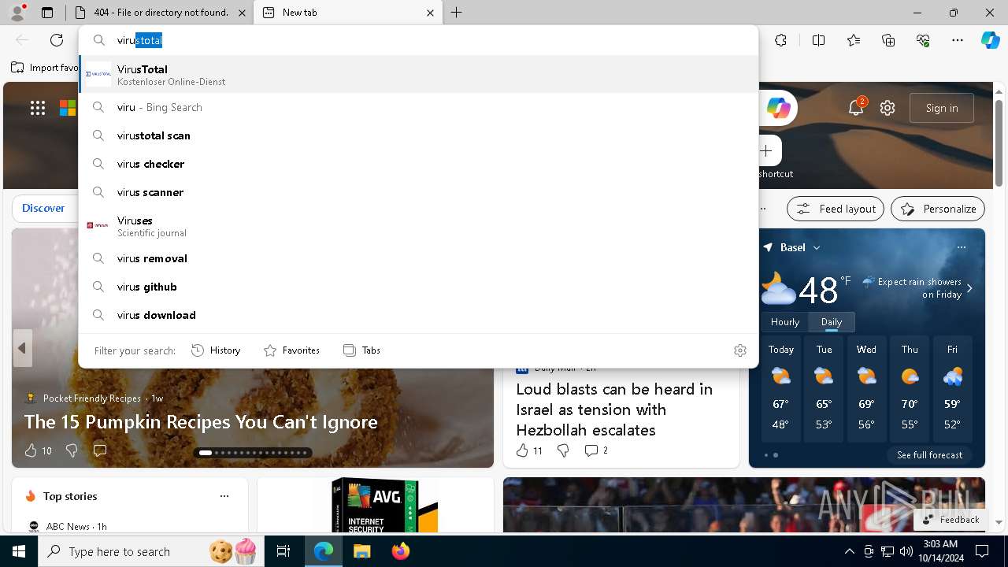
Task: Switch weather to Daily tab
Action: click(832, 322)
